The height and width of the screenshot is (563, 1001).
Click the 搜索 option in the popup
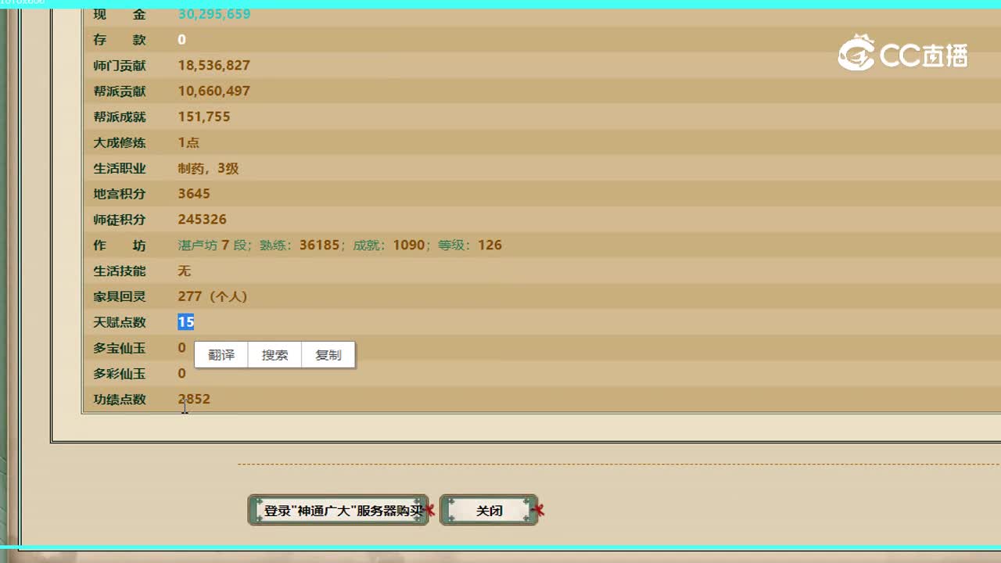coord(274,355)
